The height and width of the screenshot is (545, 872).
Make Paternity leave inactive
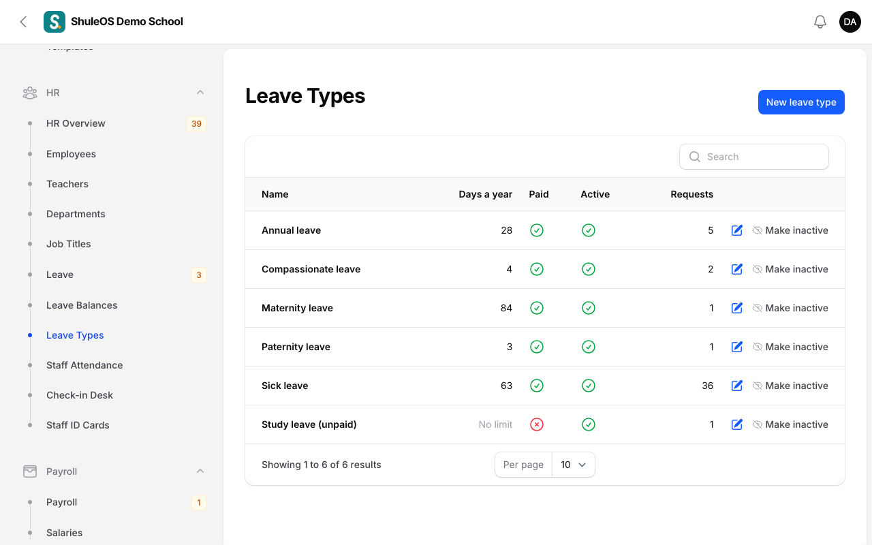coord(790,347)
